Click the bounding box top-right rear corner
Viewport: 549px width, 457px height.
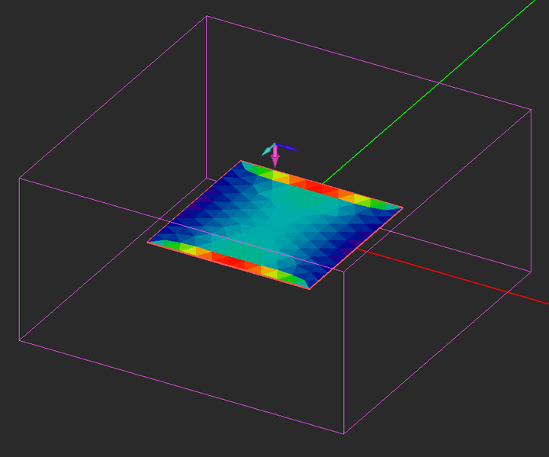point(531,110)
